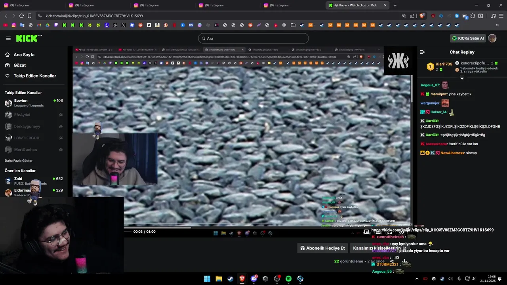Image resolution: width=507 pixels, height=285 pixels.
Task: Click the browser address bar URL
Action: 94,16
